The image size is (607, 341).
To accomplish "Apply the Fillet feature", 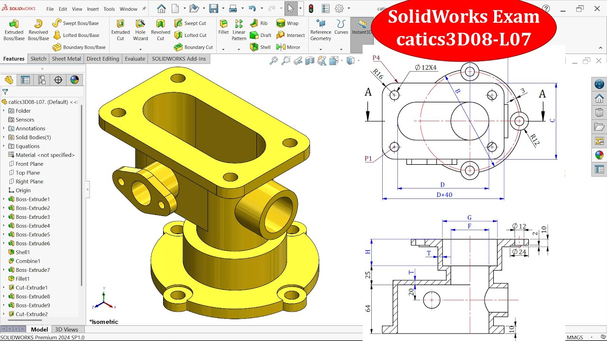I will coord(223,27).
